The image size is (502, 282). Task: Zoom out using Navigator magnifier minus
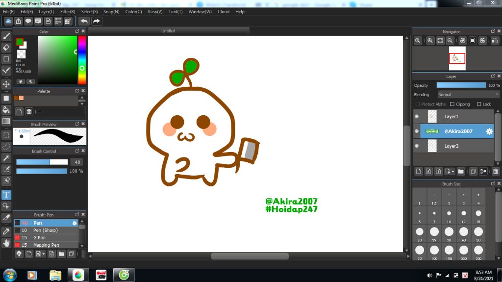450,41
